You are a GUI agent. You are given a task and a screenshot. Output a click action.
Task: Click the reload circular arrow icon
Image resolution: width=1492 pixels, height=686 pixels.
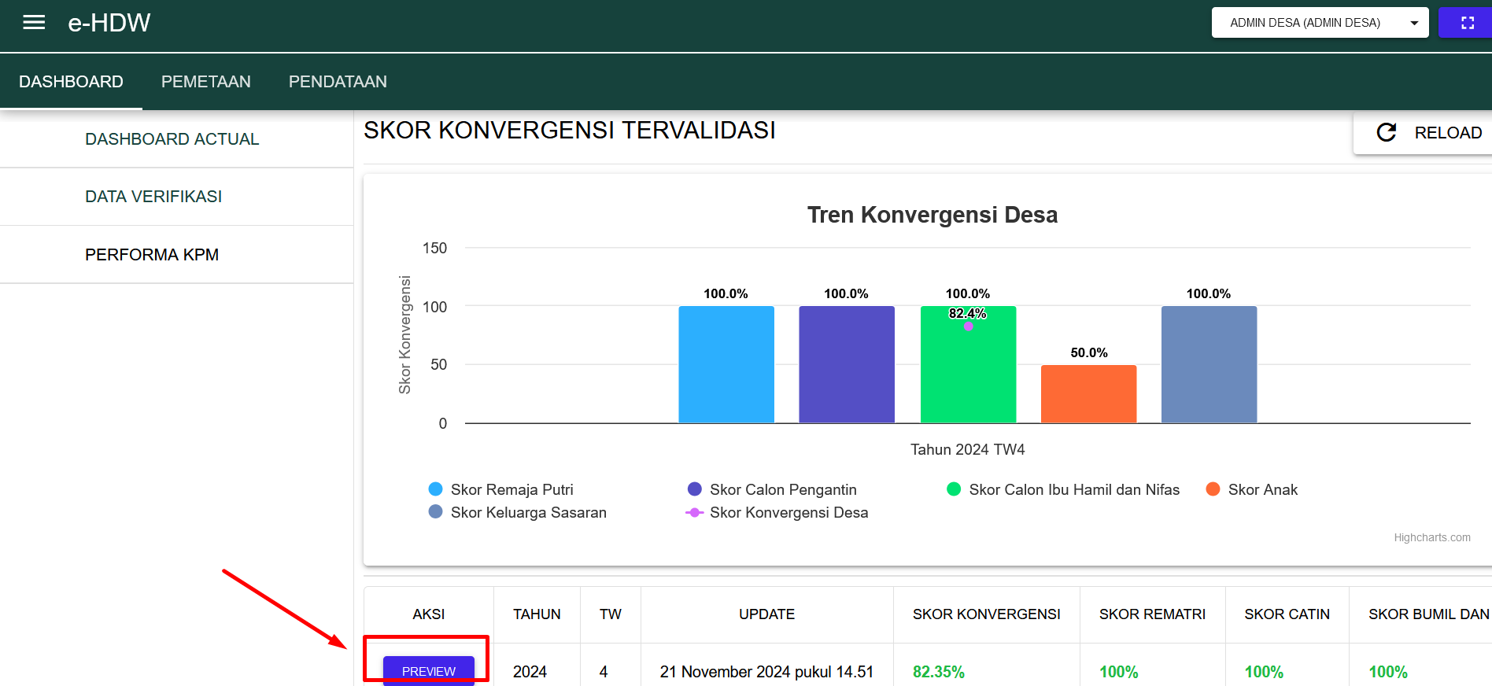(1387, 132)
